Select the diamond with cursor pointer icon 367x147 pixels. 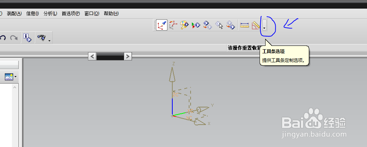coord(219,25)
